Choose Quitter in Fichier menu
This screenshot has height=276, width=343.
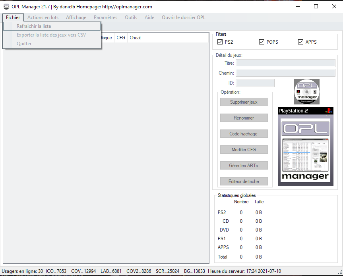(52, 44)
